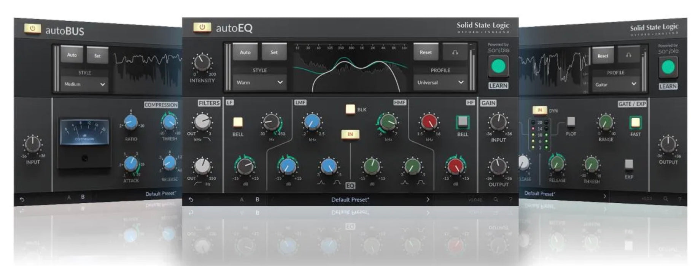The width and height of the screenshot is (698, 266).
Task: Click the Reset button in right plugin
Action: [603, 55]
